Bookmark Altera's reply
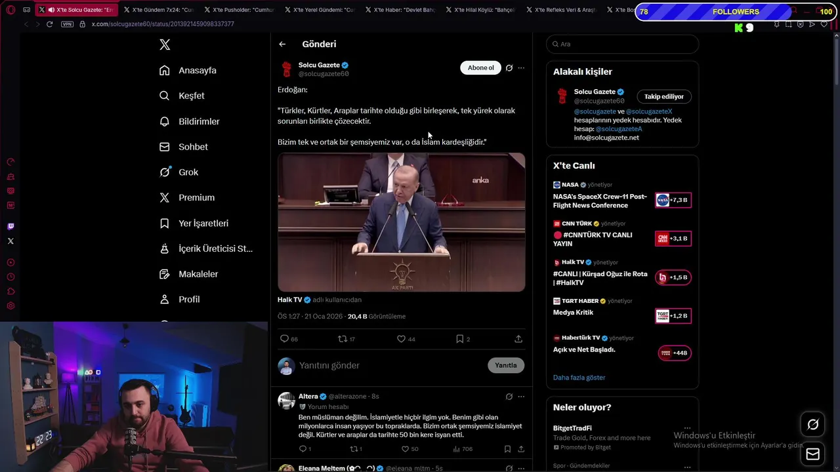 507,449
